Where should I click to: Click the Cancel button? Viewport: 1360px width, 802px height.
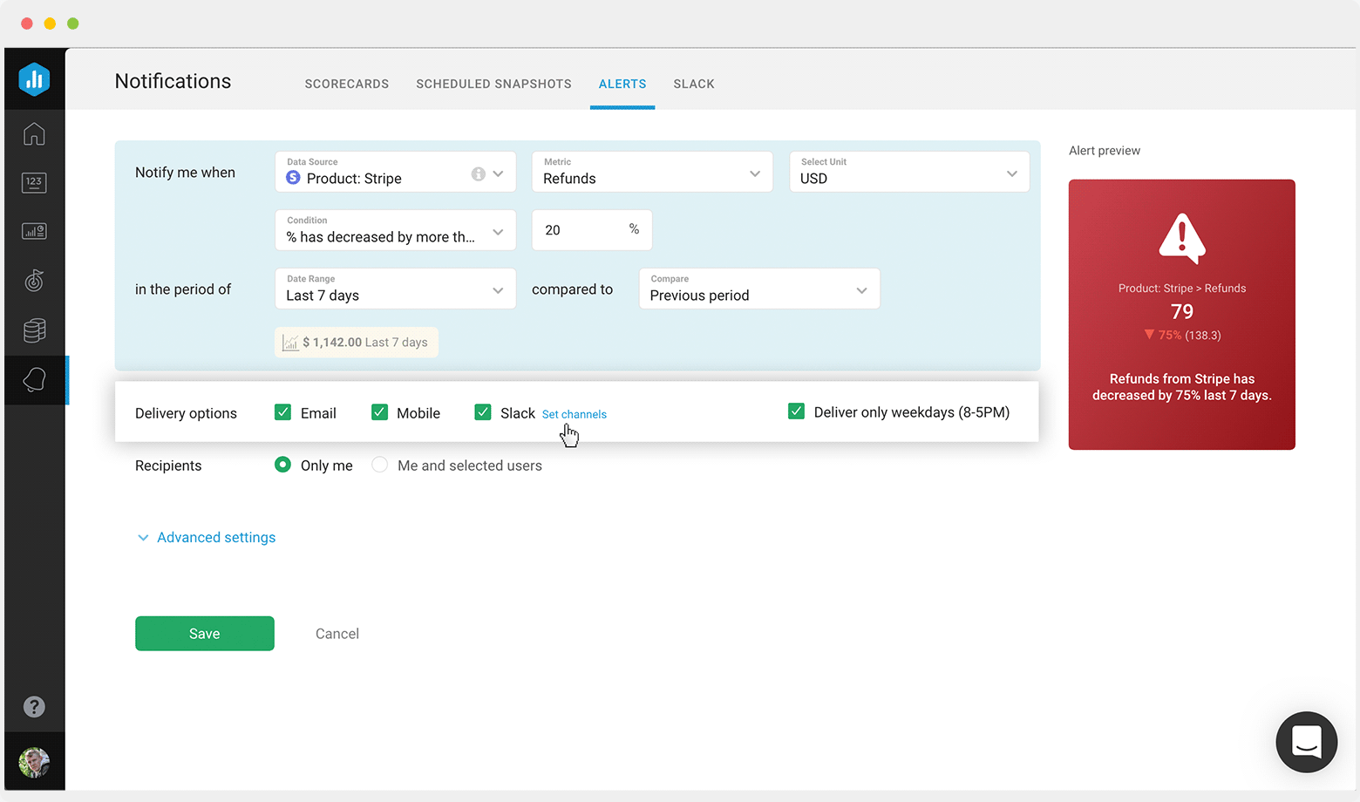pos(337,634)
